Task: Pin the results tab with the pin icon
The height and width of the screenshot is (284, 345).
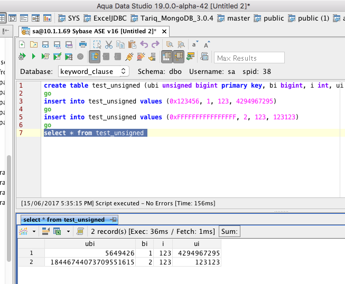Action: click(113, 220)
